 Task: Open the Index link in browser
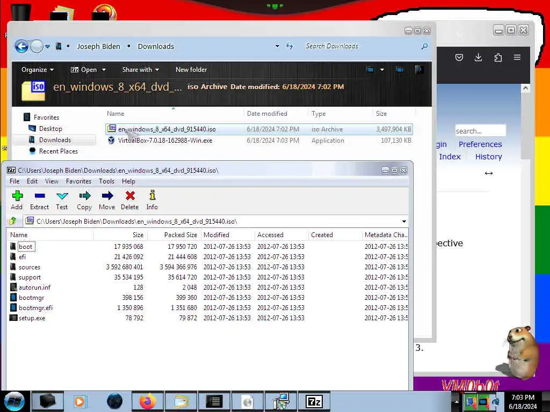[450, 157]
